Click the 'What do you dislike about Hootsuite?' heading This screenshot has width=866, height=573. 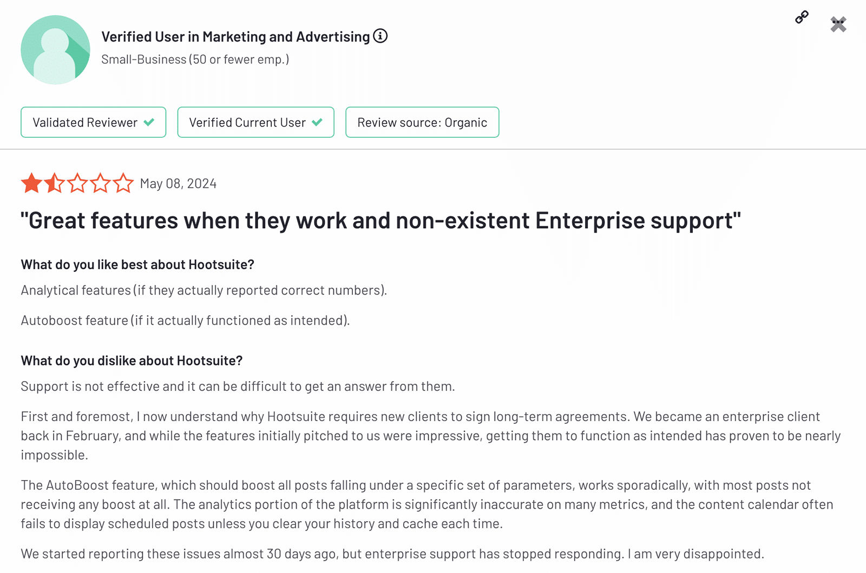pos(132,361)
